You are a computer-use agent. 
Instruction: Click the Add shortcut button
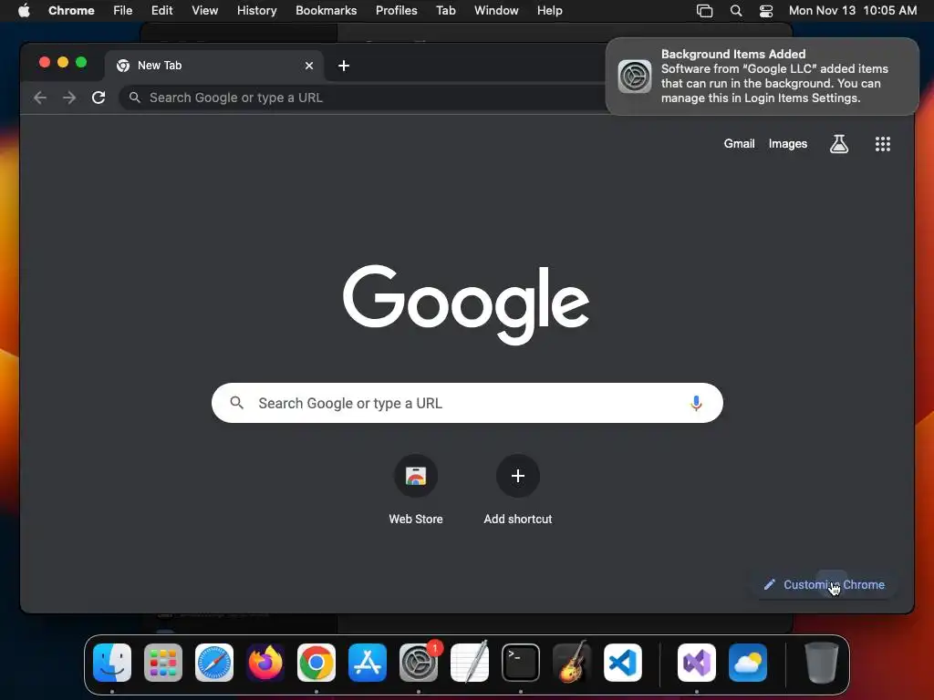pyautogui.click(x=518, y=490)
